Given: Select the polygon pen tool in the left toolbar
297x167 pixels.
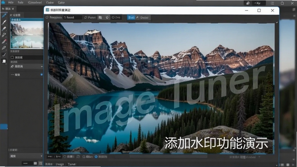Looking at the screenshot, I should [4, 35].
